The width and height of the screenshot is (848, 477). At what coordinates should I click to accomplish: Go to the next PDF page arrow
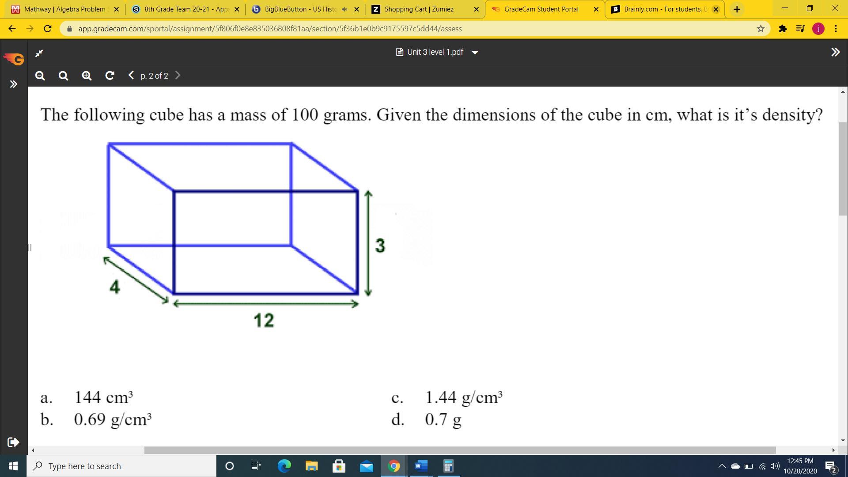[178, 76]
